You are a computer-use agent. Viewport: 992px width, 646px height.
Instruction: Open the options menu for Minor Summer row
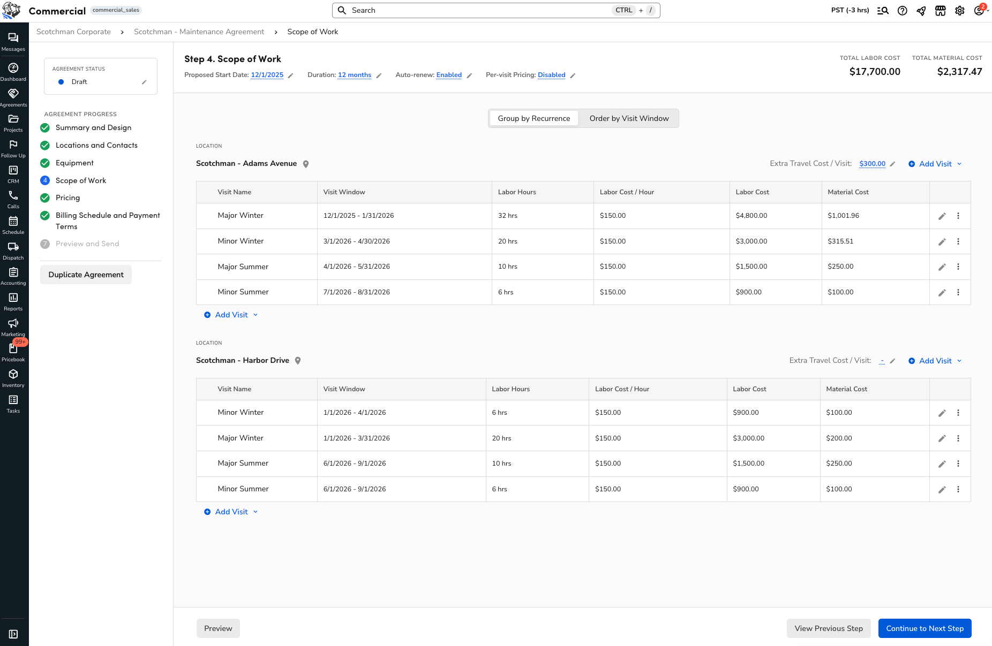[x=959, y=292]
